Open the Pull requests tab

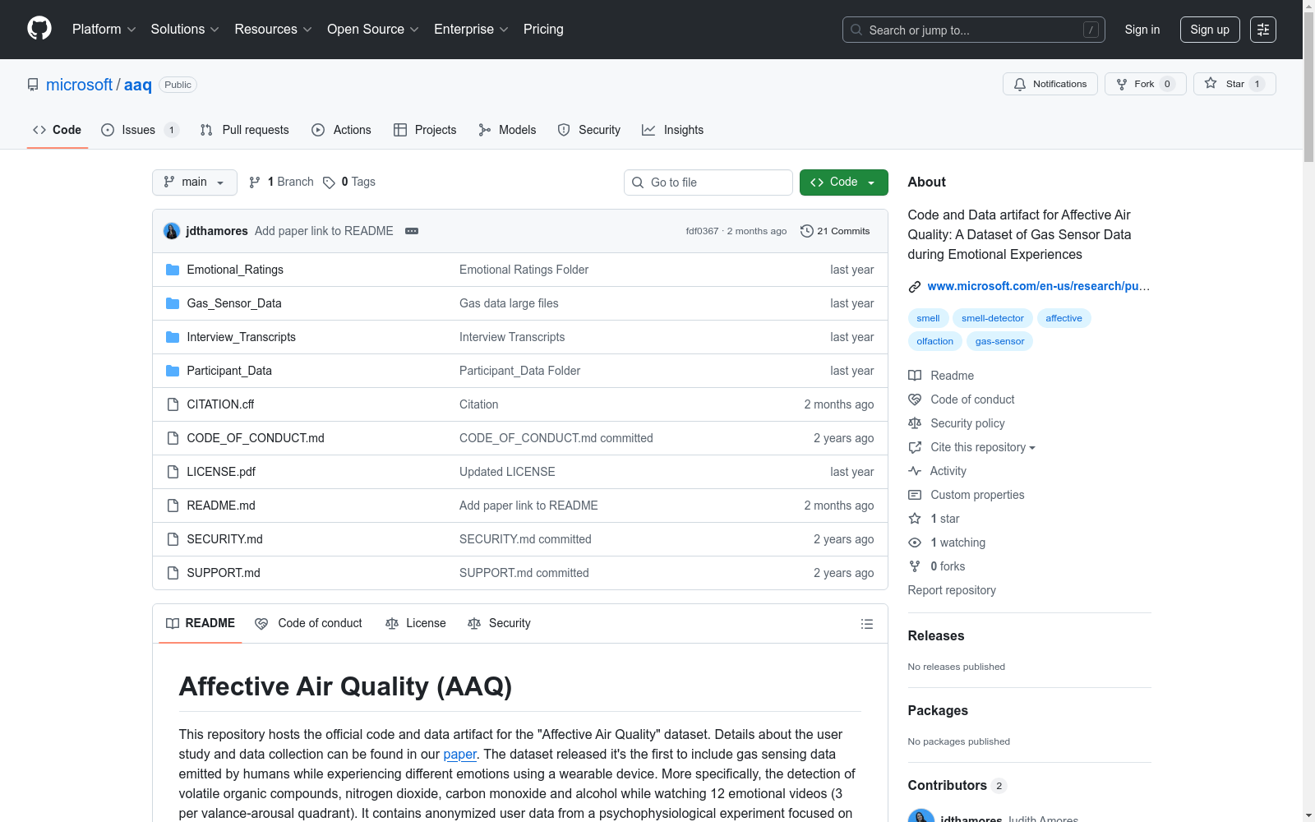coord(245,130)
